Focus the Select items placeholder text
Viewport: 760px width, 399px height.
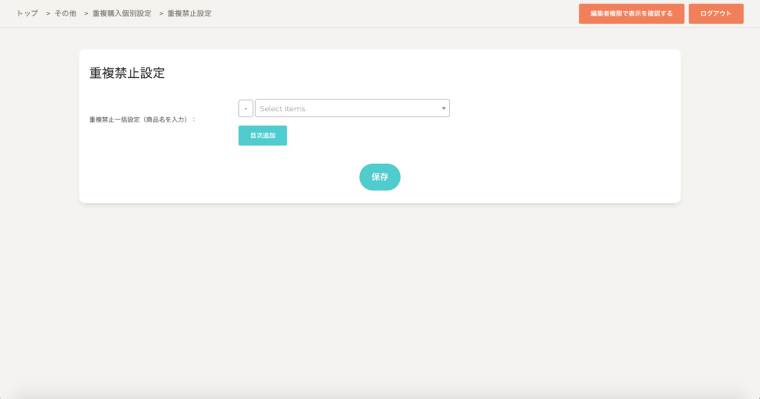[283, 109]
